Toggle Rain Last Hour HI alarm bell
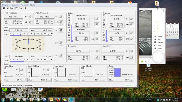 [x=22, y=70]
